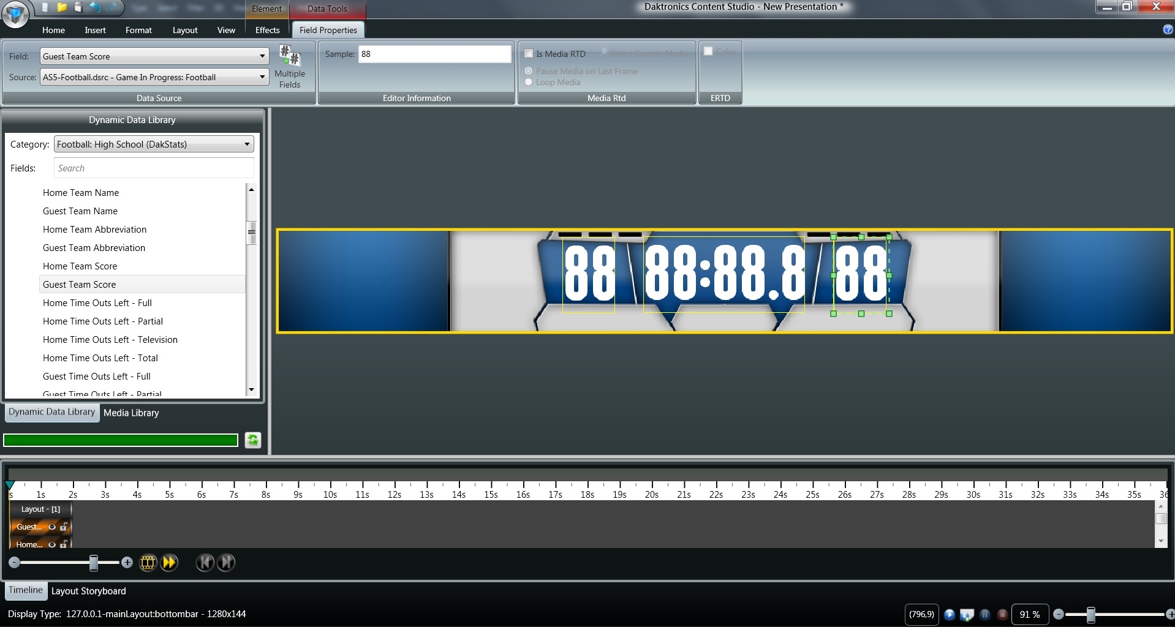Click the Multiple Fields icon
Screen dimensions: 1175x630
click(x=289, y=66)
